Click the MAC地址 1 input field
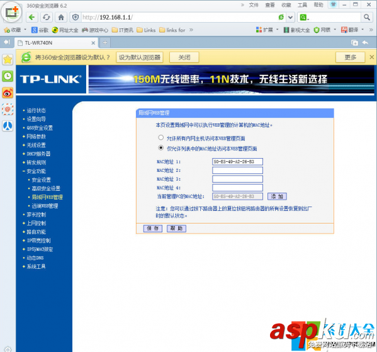 [x=237, y=162]
